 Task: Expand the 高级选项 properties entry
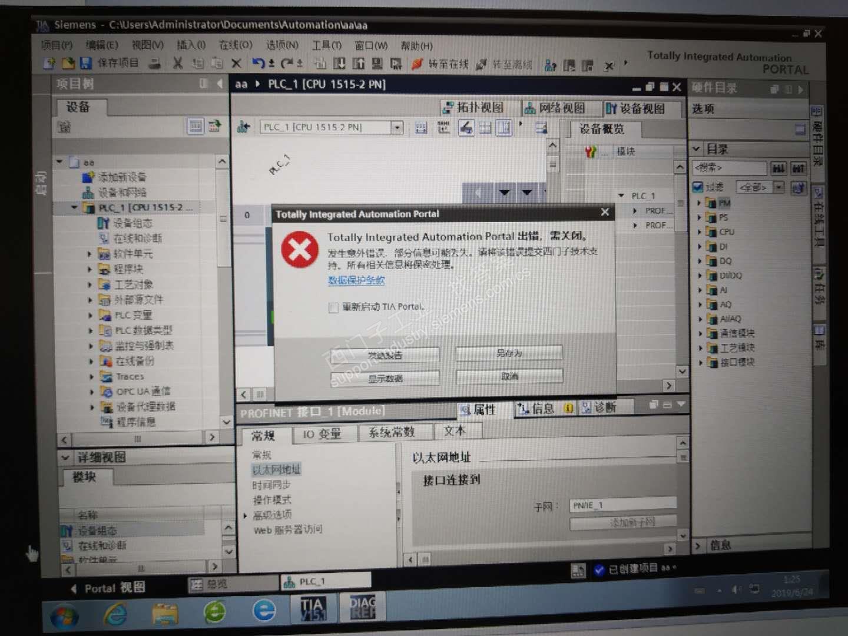[x=246, y=516]
